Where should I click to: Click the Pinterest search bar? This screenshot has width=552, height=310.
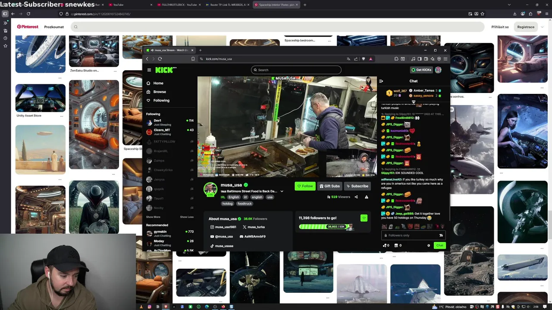click(x=276, y=27)
